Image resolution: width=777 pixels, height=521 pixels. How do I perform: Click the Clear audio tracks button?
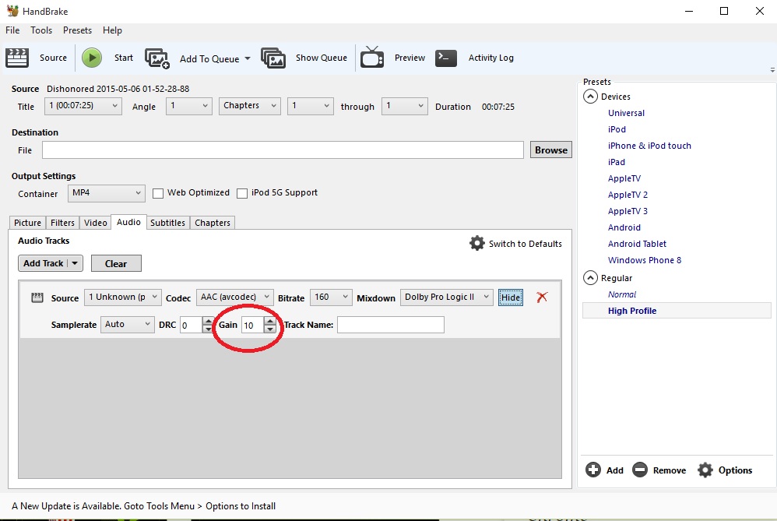tap(116, 263)
